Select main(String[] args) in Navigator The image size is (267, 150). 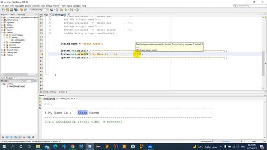point(17,86)
